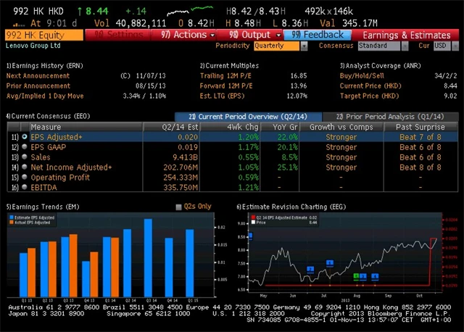Click the small volume bars icon beside At 9:01
The image size is (464, 332).
tap(19, 24)
